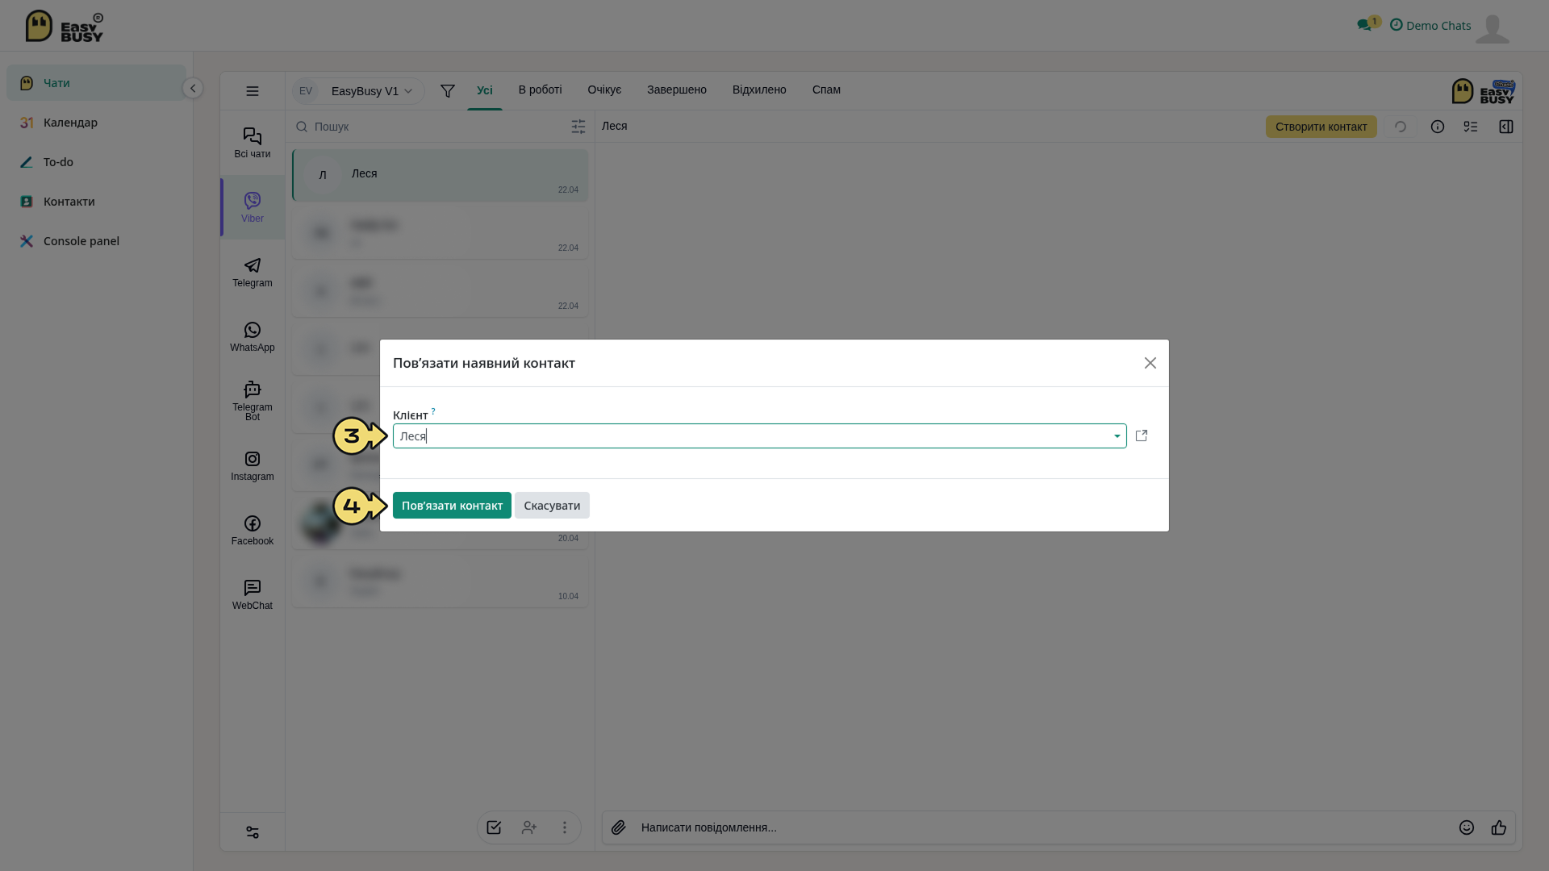1549x871 pixels.
Task: Send thumbs-up reaction
Action: click(1499, 827)
